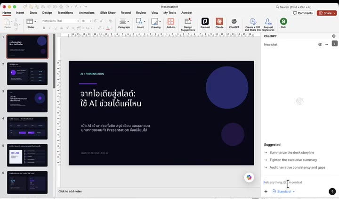339x199 pixels.
Task: Open ChatGPT pane more options ellipsis
Action: [326, 44]
